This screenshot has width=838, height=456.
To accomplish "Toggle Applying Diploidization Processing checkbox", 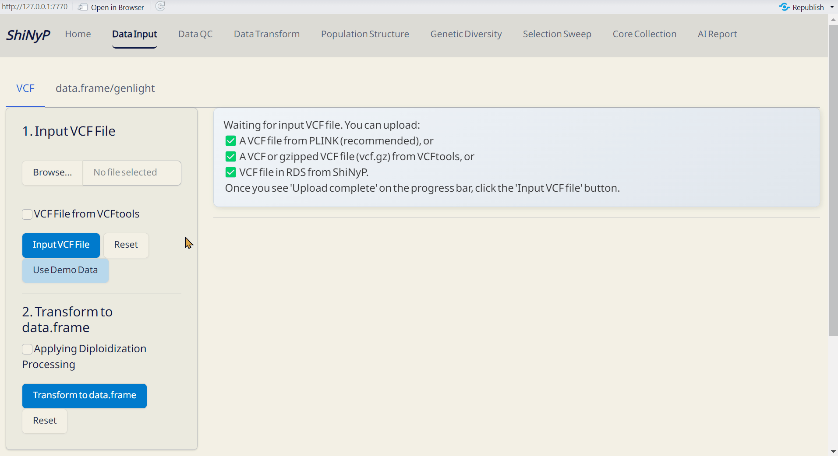I will coord(27,349).
